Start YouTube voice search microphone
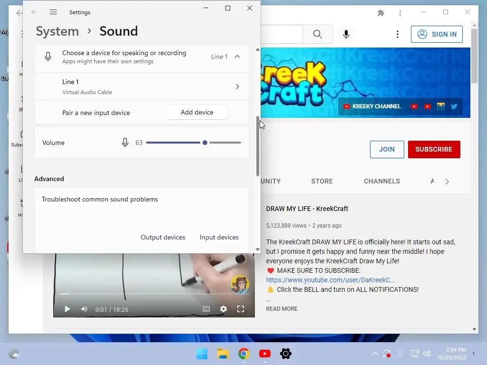Screen dimensions: 487x365 point(346,34)
